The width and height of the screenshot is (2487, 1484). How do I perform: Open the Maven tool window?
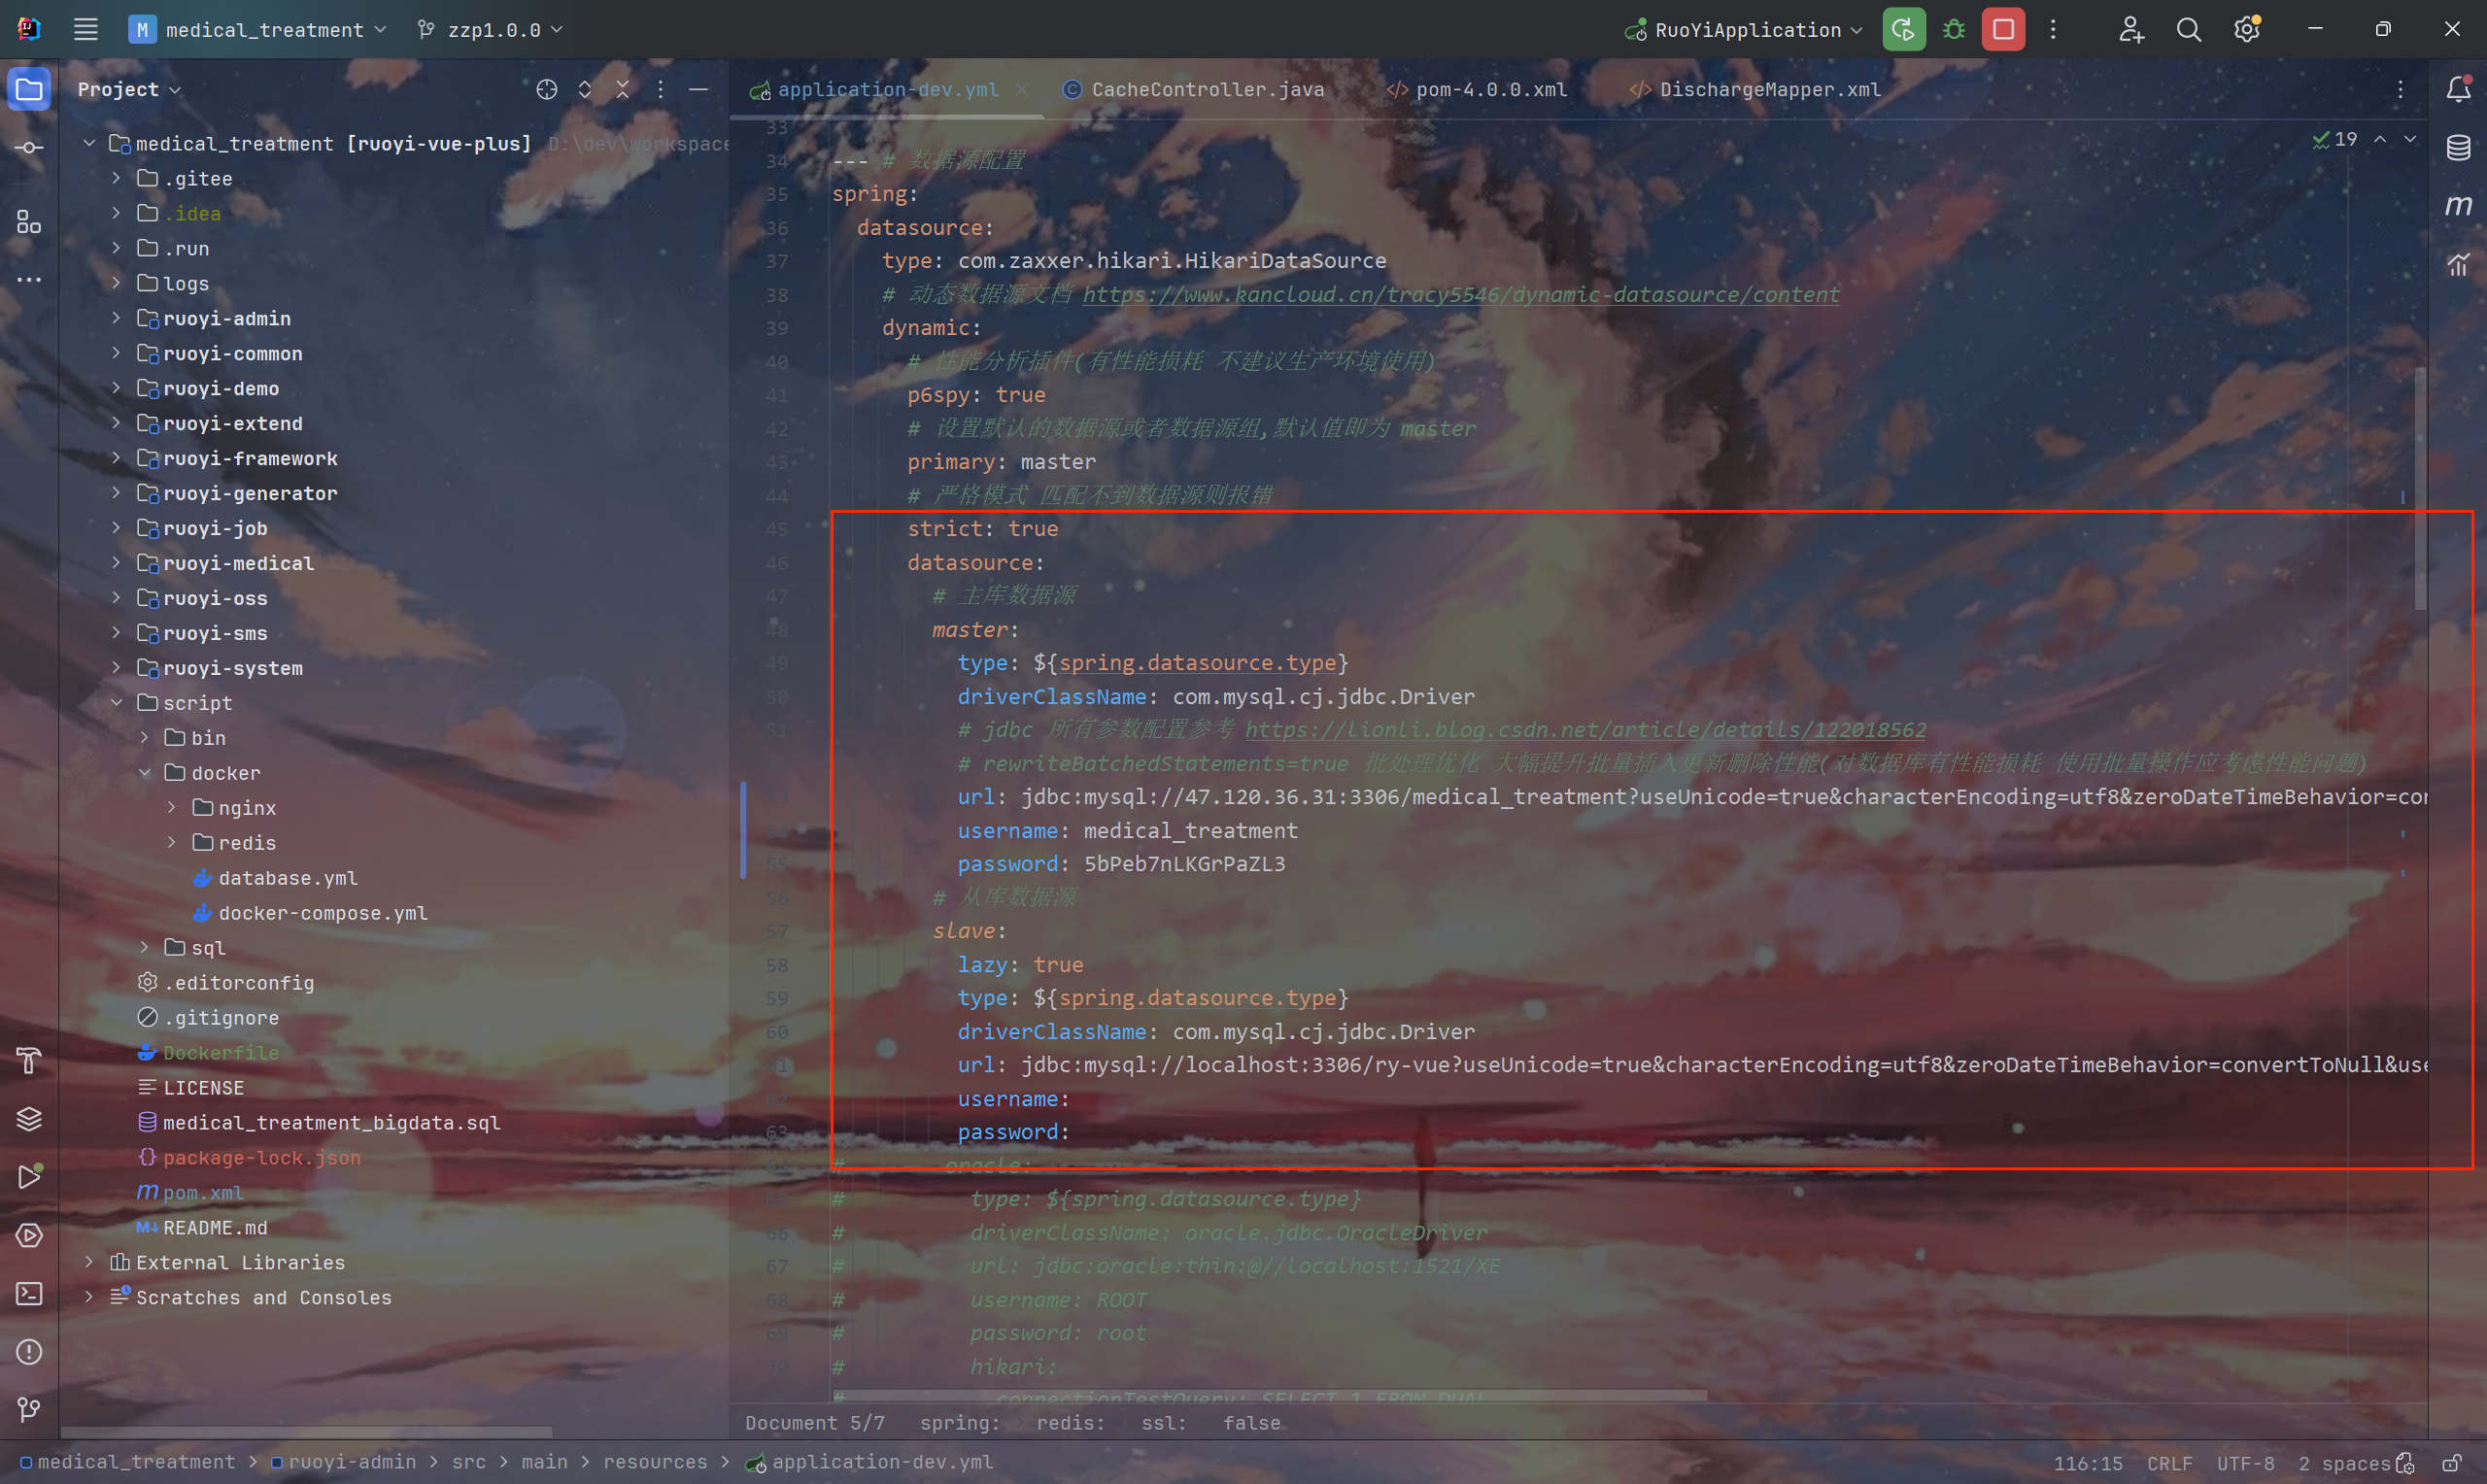(x=2458, y=206)
